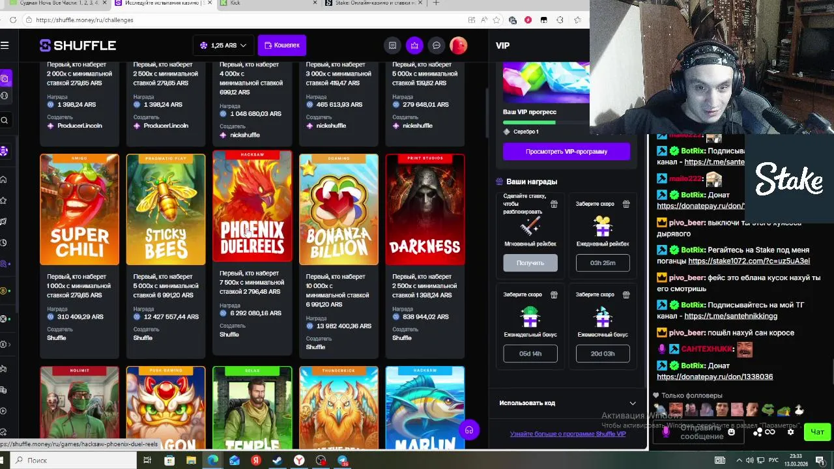Click the browser address bar URL
This screenshot has height=469, width=834.
click(x=85, y=20)
